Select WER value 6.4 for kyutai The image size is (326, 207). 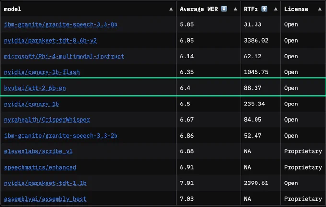pos(185,88)
